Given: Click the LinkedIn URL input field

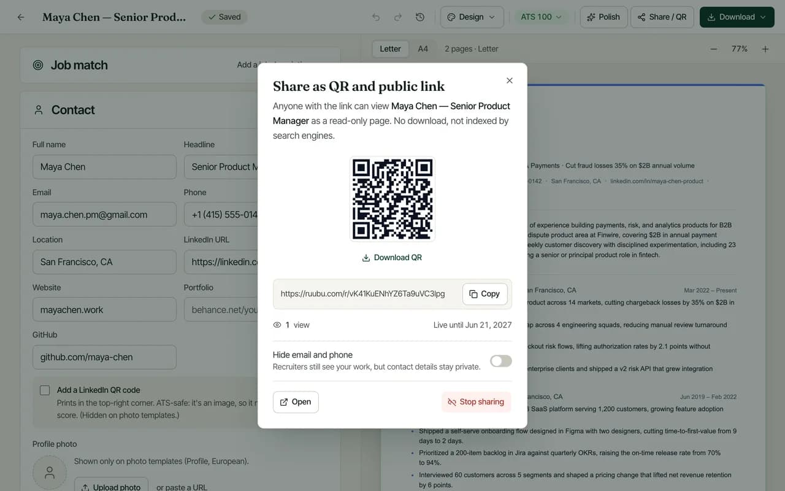Looking at the screenshot, I should coord(221,262).
